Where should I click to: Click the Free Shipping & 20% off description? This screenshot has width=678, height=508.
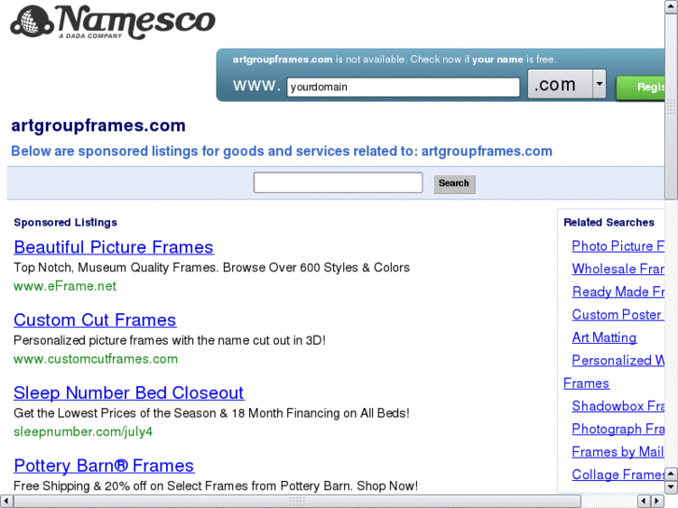[215, 486]
